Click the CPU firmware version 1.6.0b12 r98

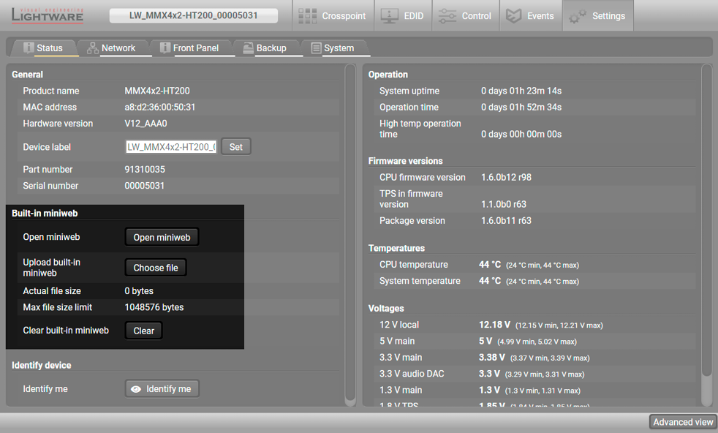(x=506, y=177)
